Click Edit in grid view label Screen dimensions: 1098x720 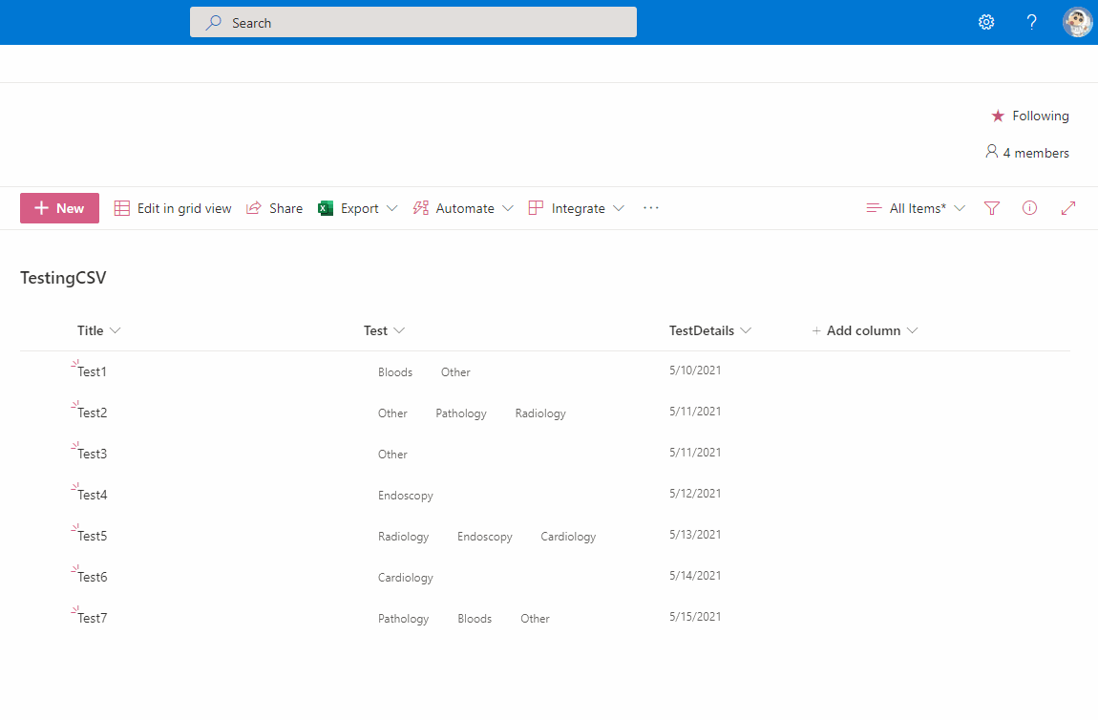[x=184, y=208]
